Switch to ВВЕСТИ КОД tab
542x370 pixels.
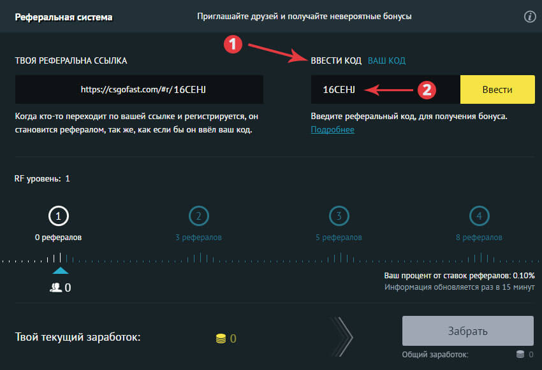coord(335,60)
